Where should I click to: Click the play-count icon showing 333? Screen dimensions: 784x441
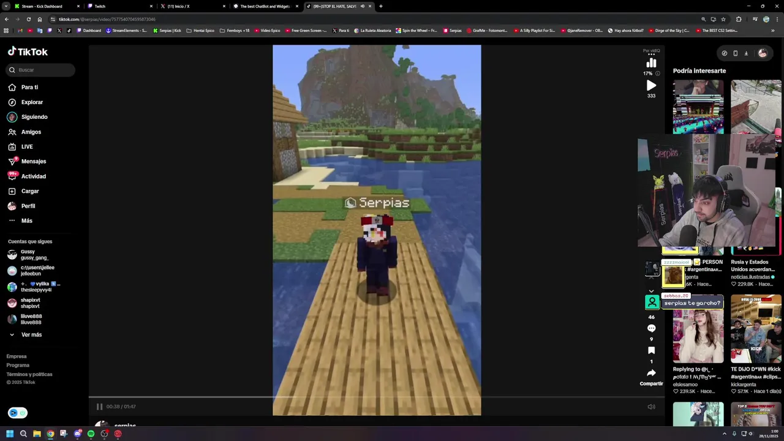coord(651,86)
